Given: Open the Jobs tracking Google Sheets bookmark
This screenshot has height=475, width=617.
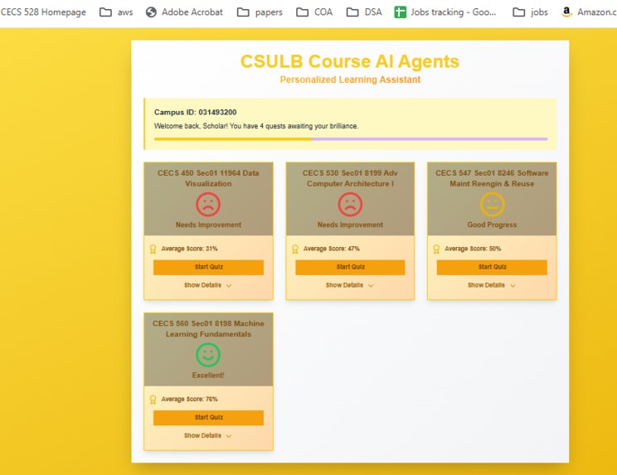Looking at the screenshot, I should [445, 12].
